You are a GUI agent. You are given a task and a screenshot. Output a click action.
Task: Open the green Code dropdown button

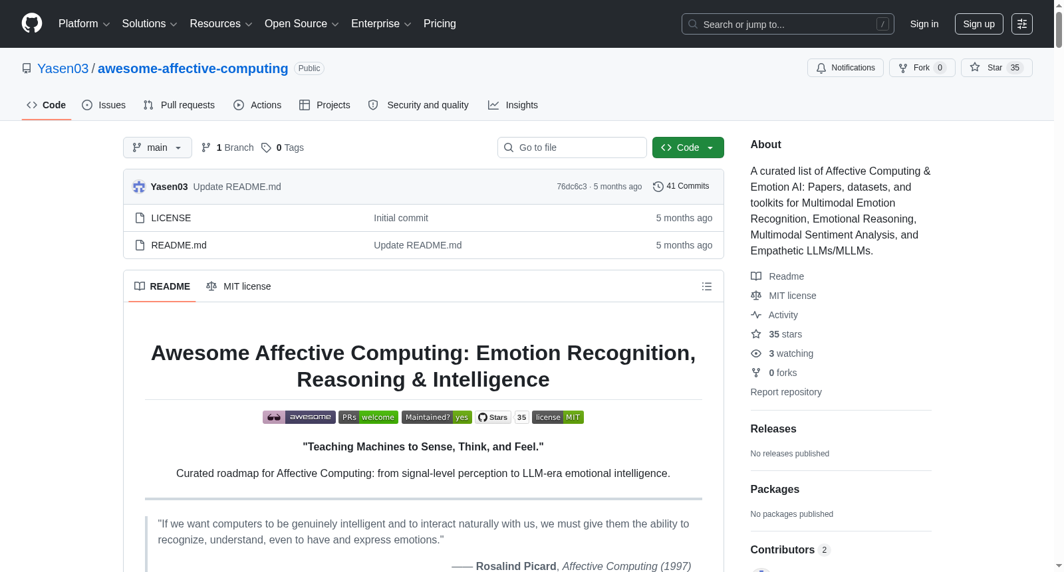tap(688, 147)
